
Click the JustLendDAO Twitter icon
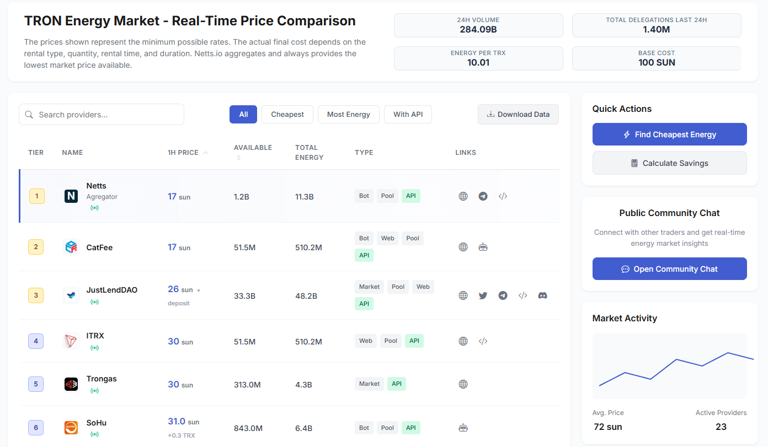[483, 295]
